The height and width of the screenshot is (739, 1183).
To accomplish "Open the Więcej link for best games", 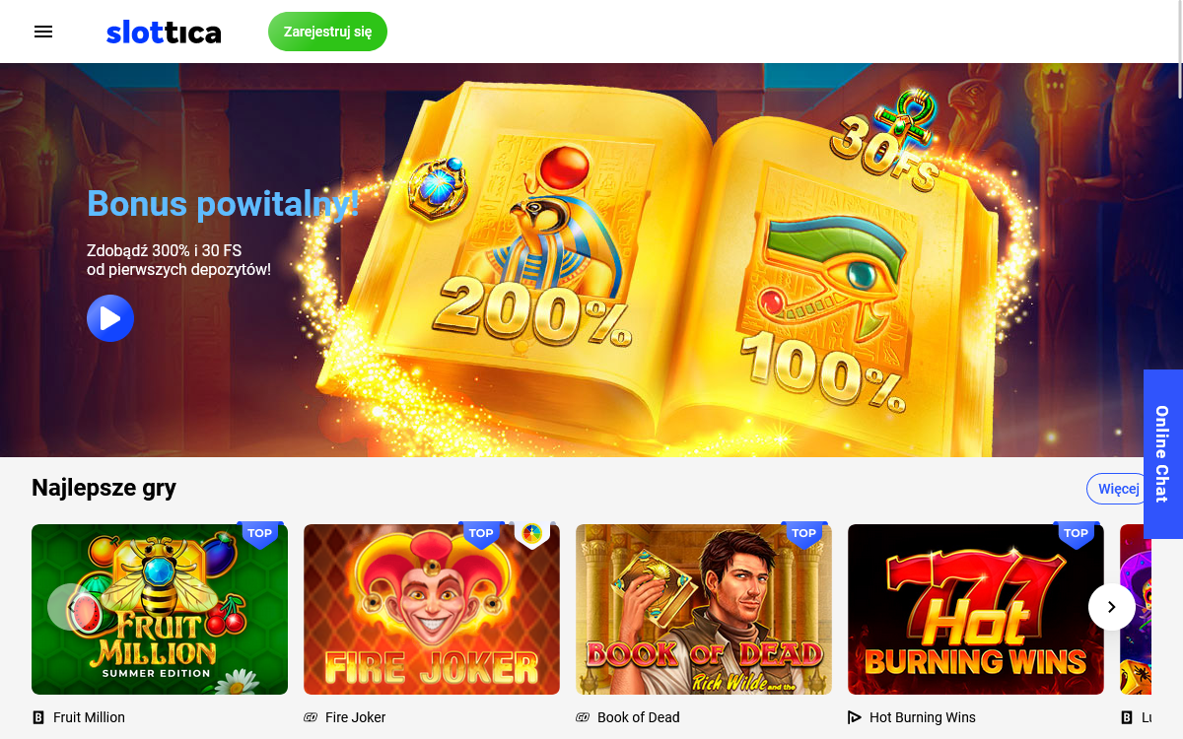I will coord(1119,489).
